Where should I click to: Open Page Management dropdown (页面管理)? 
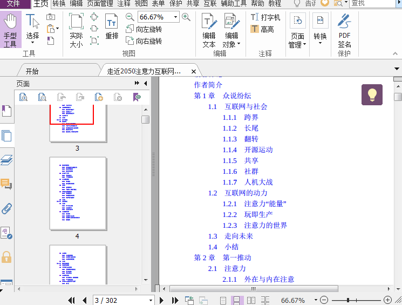(x=297, y=31)
